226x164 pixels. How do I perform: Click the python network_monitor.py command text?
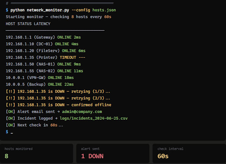pyautogui.click(x=40, y=10)
